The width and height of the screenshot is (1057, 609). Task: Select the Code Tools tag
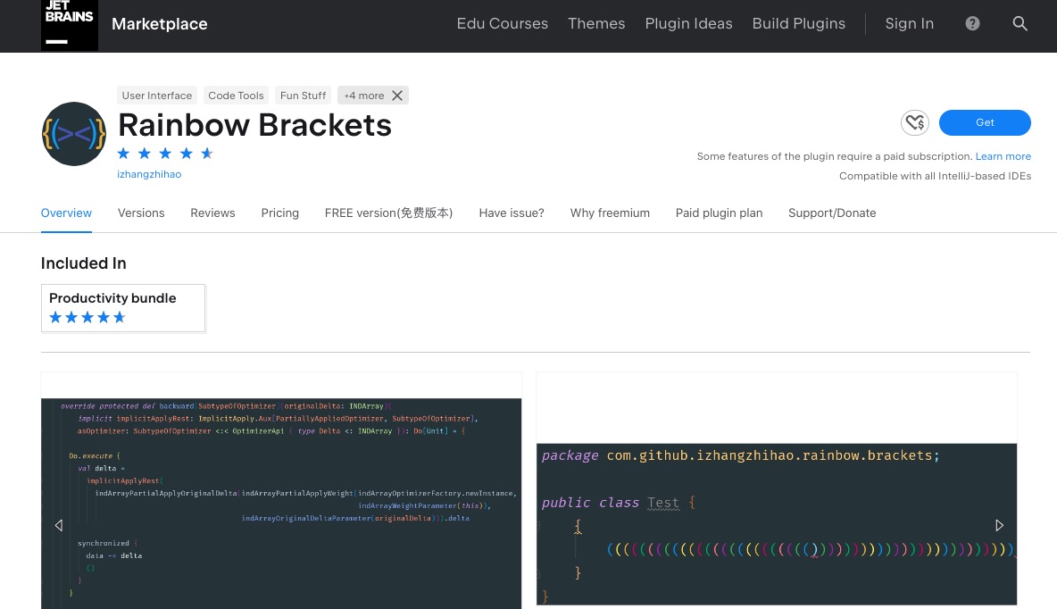click(x=236, y=96)
